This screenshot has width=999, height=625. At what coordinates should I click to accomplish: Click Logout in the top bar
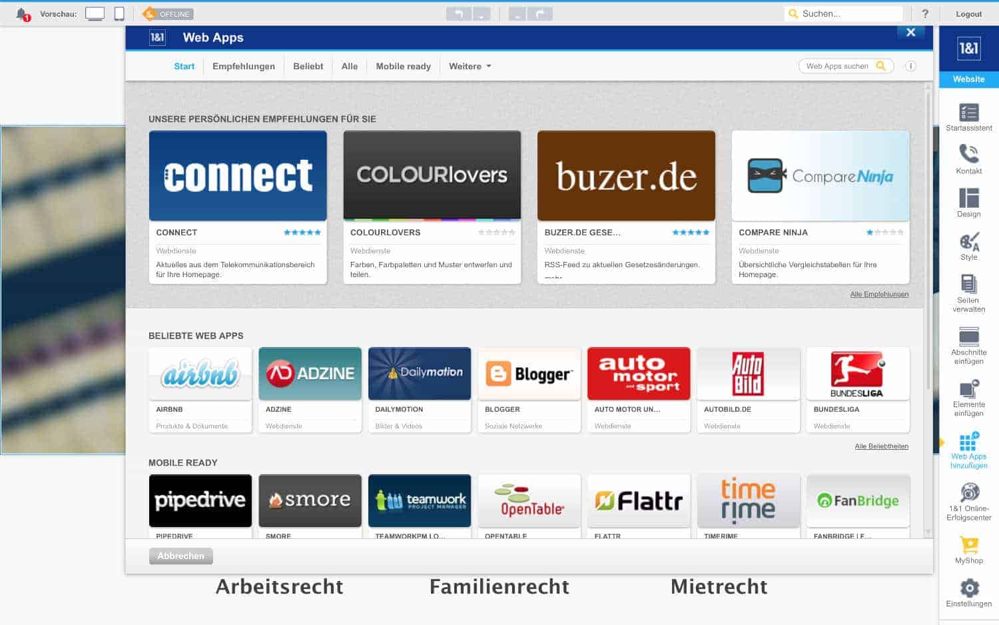968,14
